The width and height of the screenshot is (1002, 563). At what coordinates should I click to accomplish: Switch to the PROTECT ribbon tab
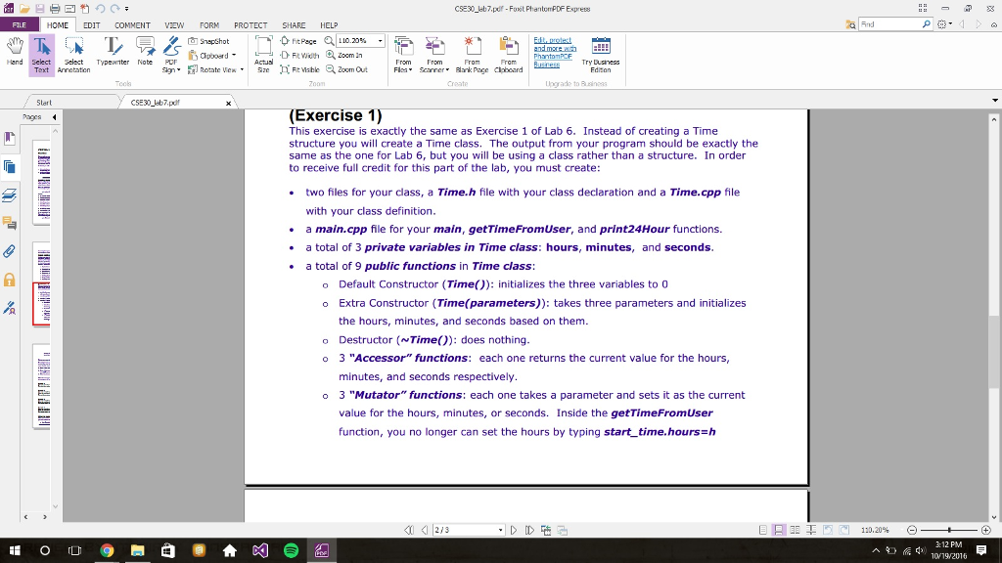[250, 25]
